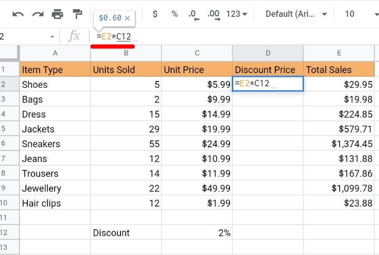Click the select-all corner box
The height and width of the screenshot is (255, 379).
(x=9, y=53)
